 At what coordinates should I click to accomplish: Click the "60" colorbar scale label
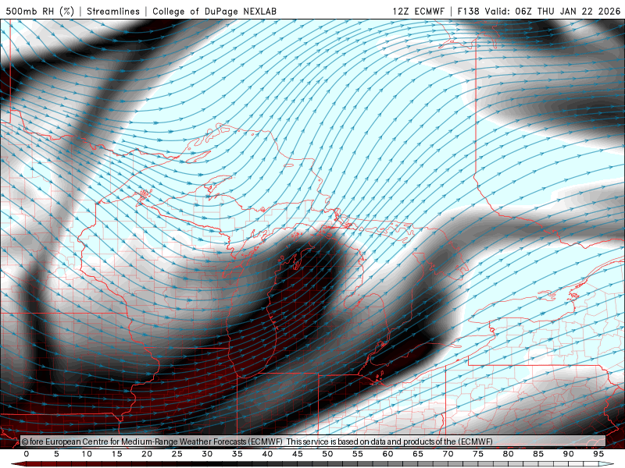(387, 454)
